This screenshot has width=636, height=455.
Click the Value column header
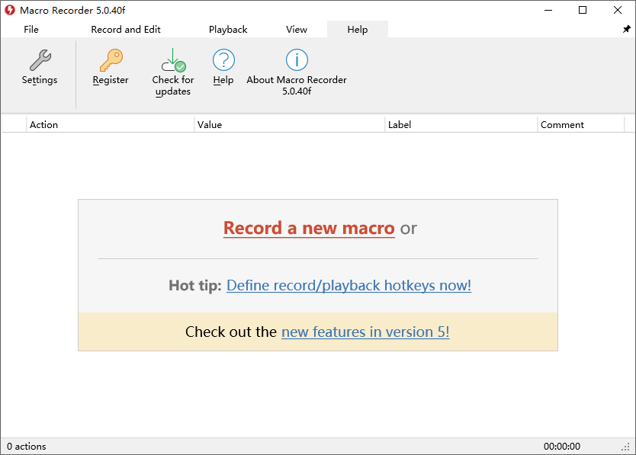coord(290,125)
